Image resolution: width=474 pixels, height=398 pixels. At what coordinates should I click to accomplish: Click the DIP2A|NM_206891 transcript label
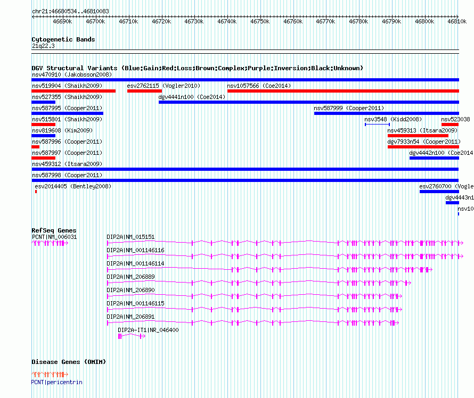click(130, 317)
